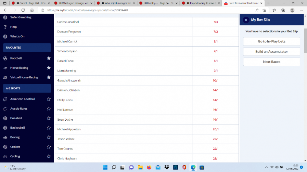Open browser Collections icon
Screen dimensions: 307x172
(283, 10)
